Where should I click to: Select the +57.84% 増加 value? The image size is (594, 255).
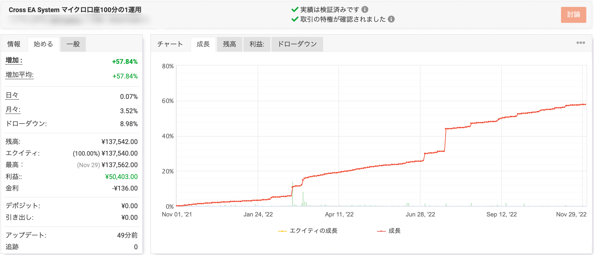click(125, 62)
